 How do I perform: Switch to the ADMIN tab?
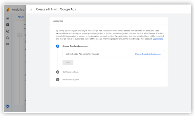21,17
